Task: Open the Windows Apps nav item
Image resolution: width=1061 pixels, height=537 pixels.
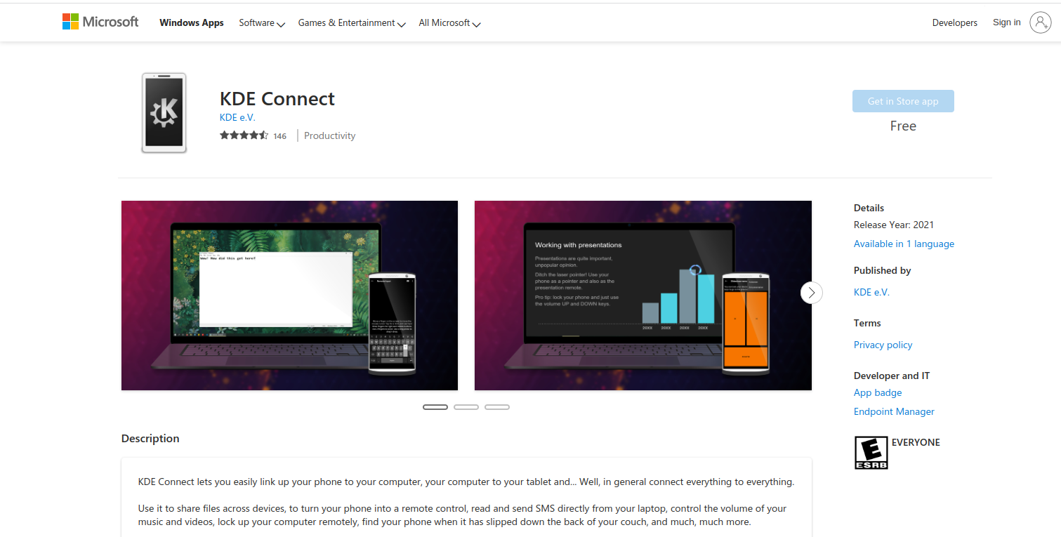Action: (192, 23)
